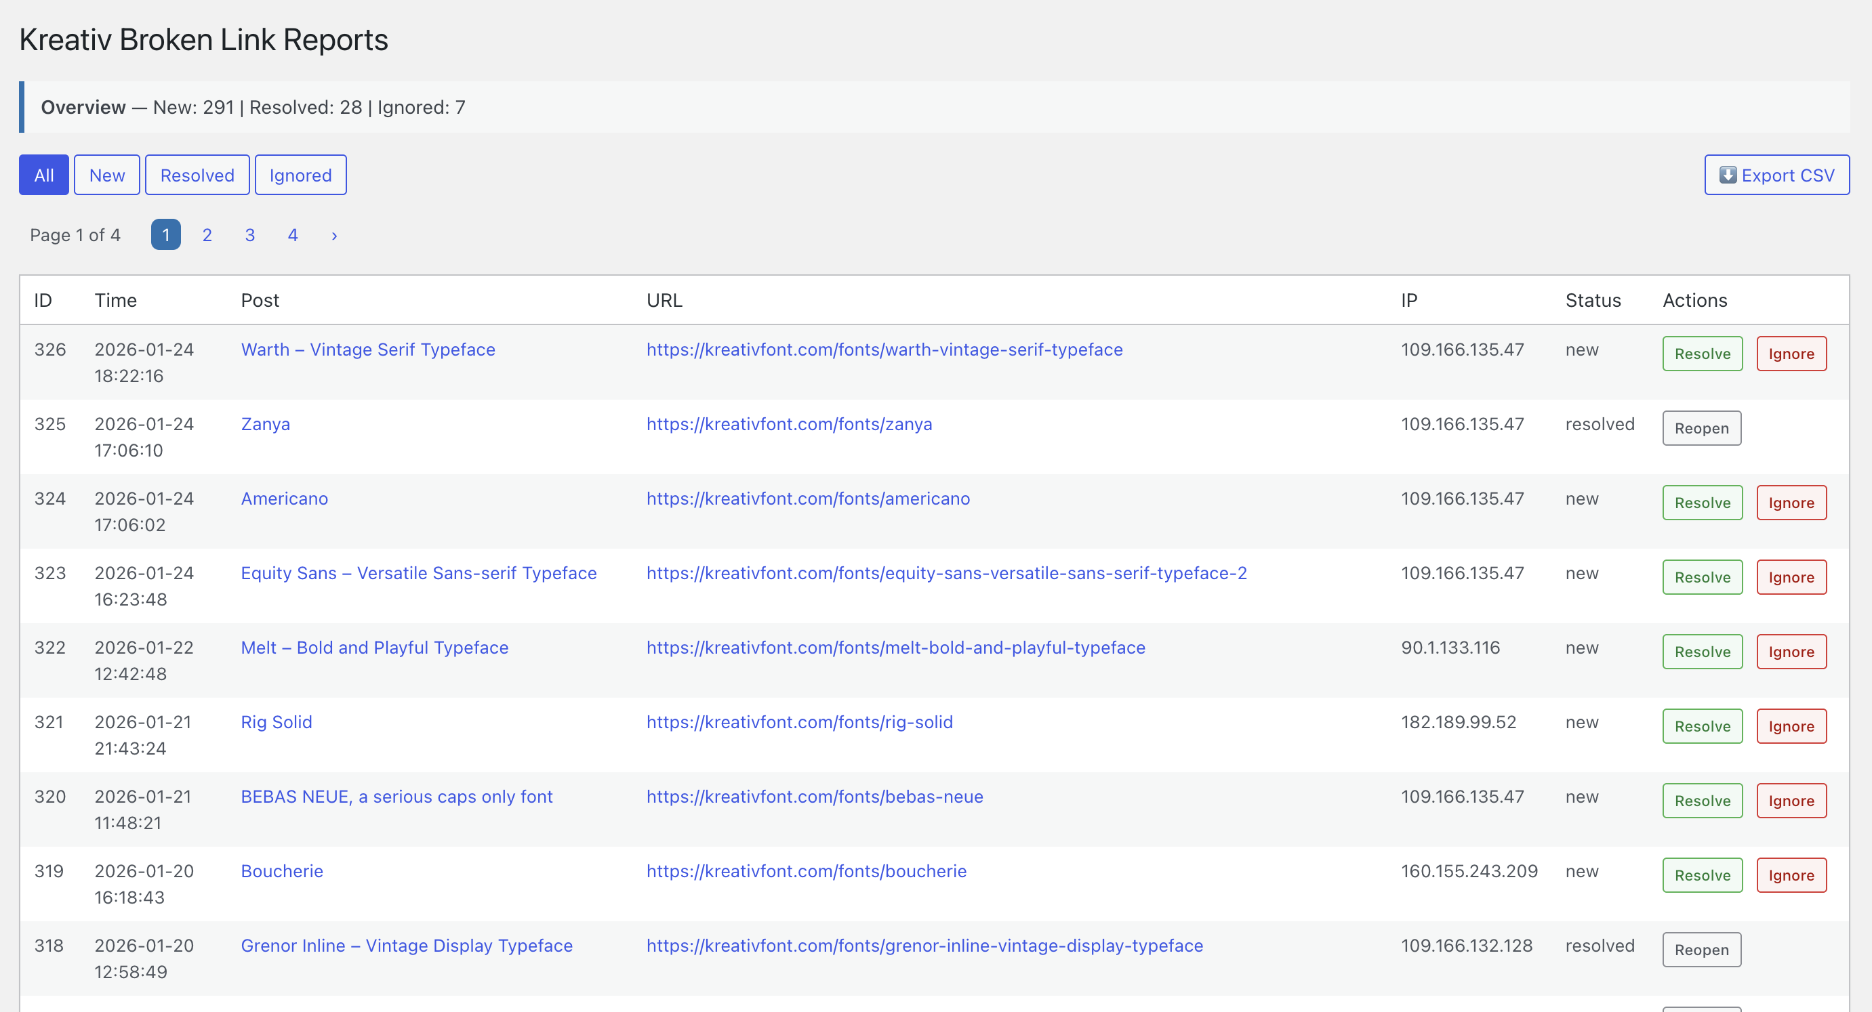1872x1012 pixels.
Task: Open the melt-bold-and-playful-typeface URL
Action: 895,648
